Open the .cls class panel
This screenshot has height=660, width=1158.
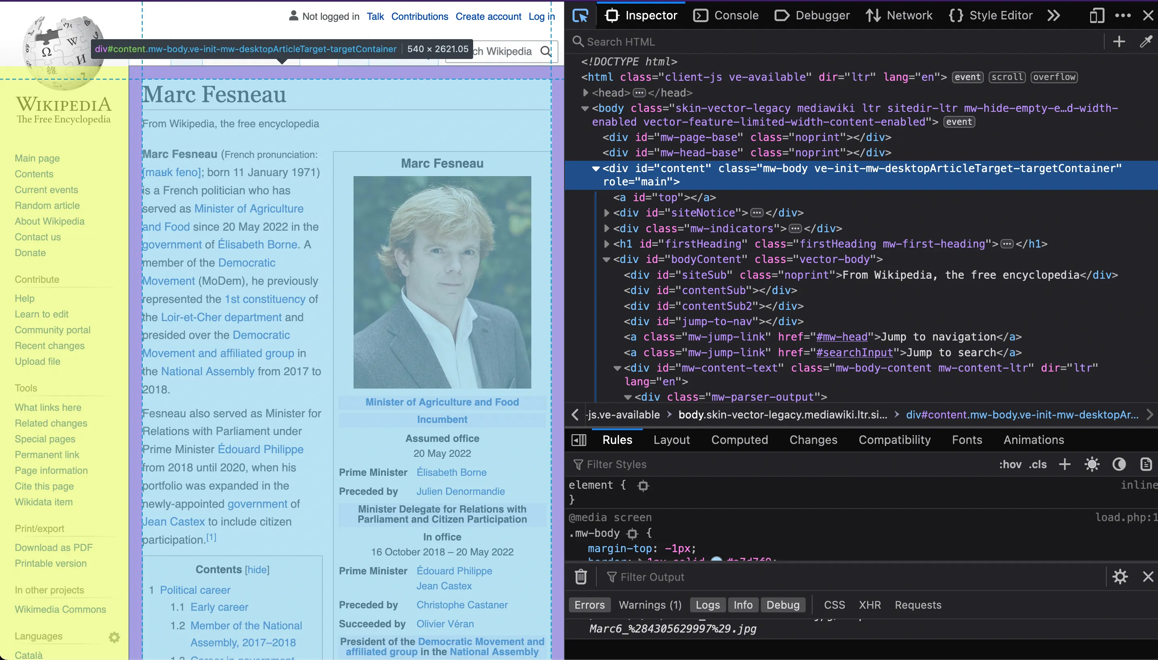coord(1038,464)
